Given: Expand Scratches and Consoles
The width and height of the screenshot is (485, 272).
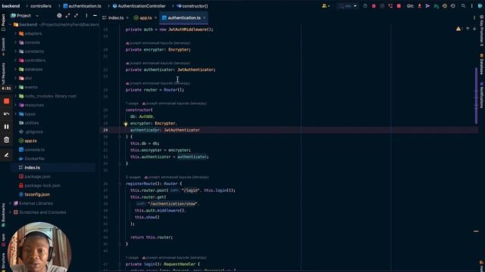Looking at the screenshot, I should (x=10, y=212).
